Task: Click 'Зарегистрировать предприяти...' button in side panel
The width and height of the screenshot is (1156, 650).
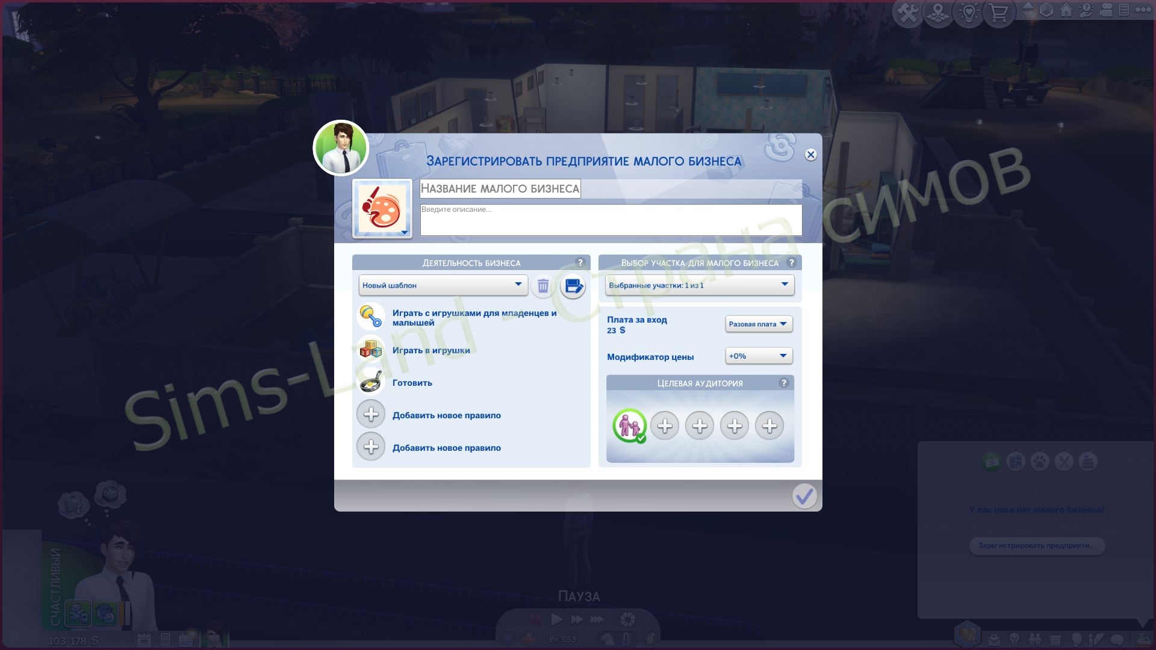Action: click(1037, 546)
